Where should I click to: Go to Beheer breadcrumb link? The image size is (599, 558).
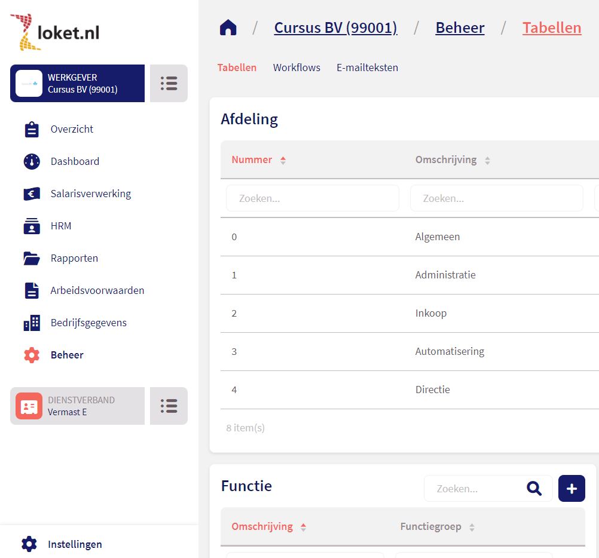pos(460,28)
